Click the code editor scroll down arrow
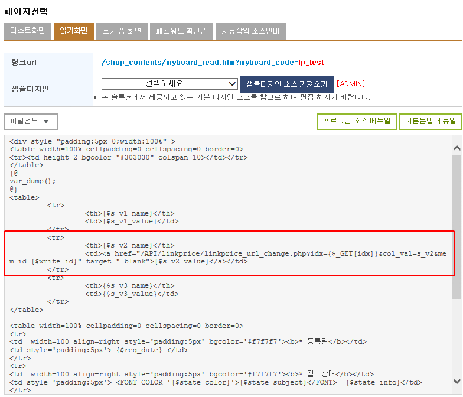Screen dimensions: 463x397 tap(457, 381)
